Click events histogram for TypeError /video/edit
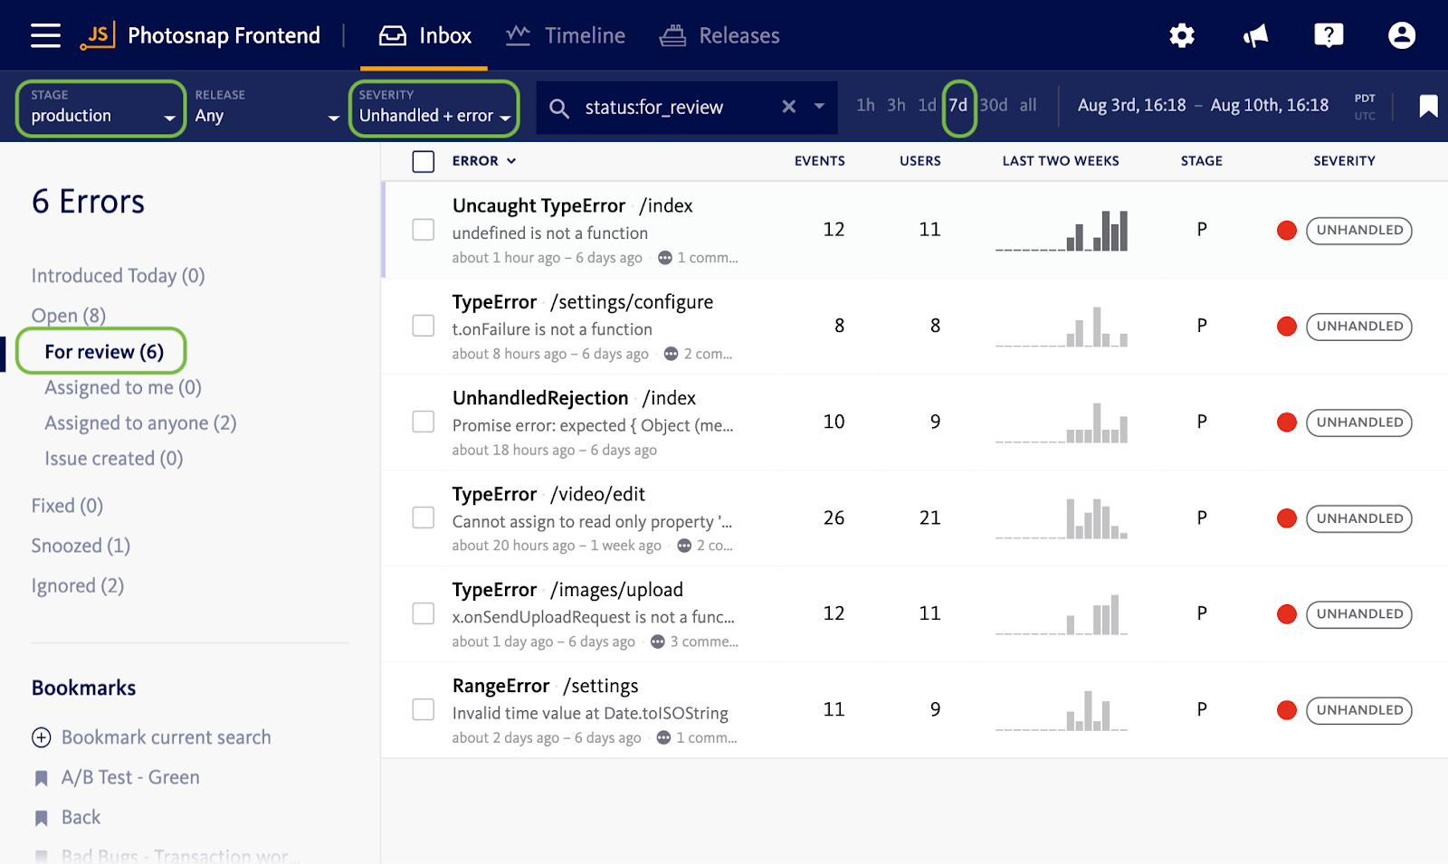 (1062, 518)
